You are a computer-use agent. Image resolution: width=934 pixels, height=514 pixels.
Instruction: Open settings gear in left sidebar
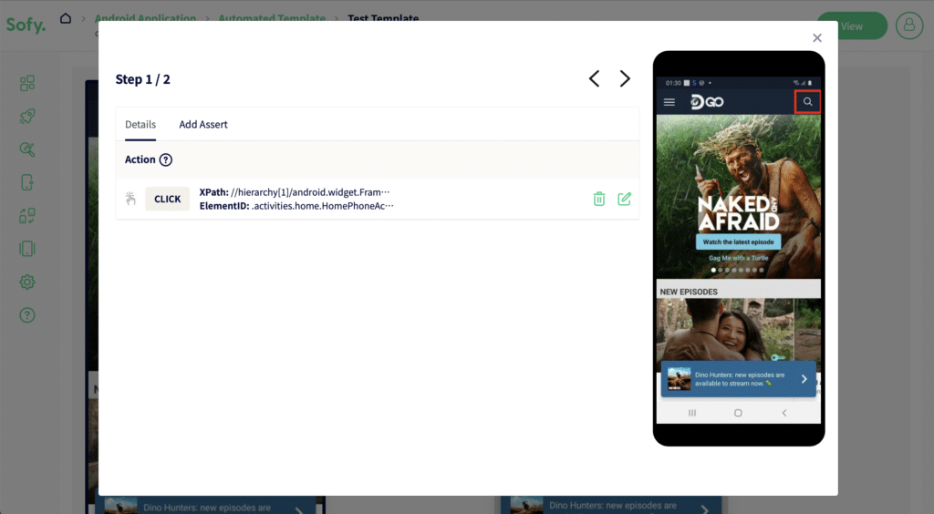[x=27, y=282]
